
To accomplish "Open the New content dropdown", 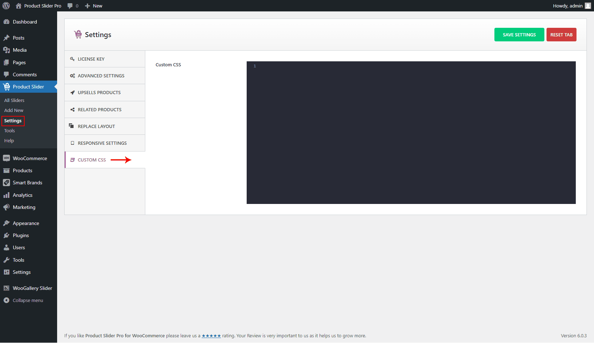I will coord(94,6).
